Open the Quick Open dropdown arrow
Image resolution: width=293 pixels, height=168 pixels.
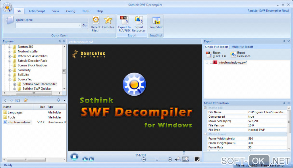[x=80, y=25]
